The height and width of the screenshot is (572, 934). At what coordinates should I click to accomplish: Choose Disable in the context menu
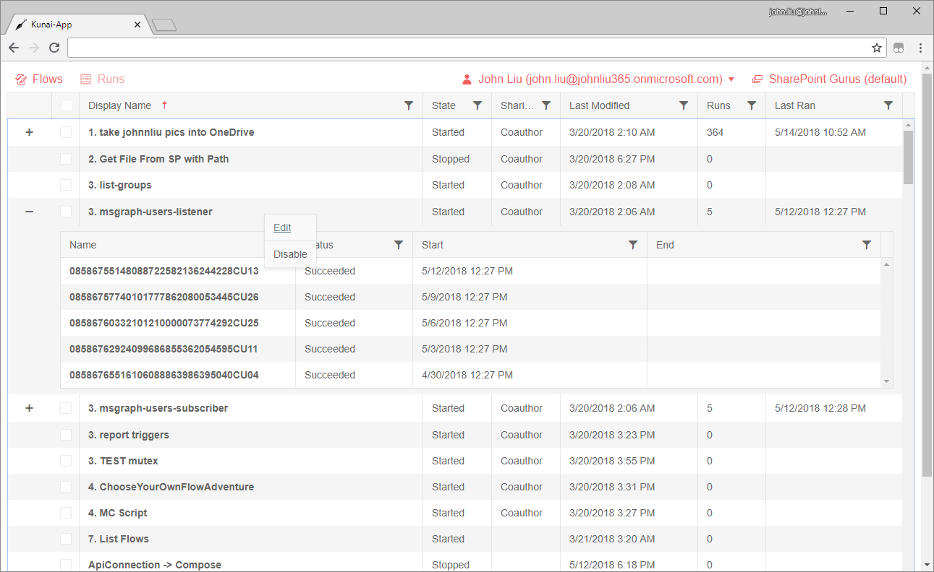click(x=290, y=254)
